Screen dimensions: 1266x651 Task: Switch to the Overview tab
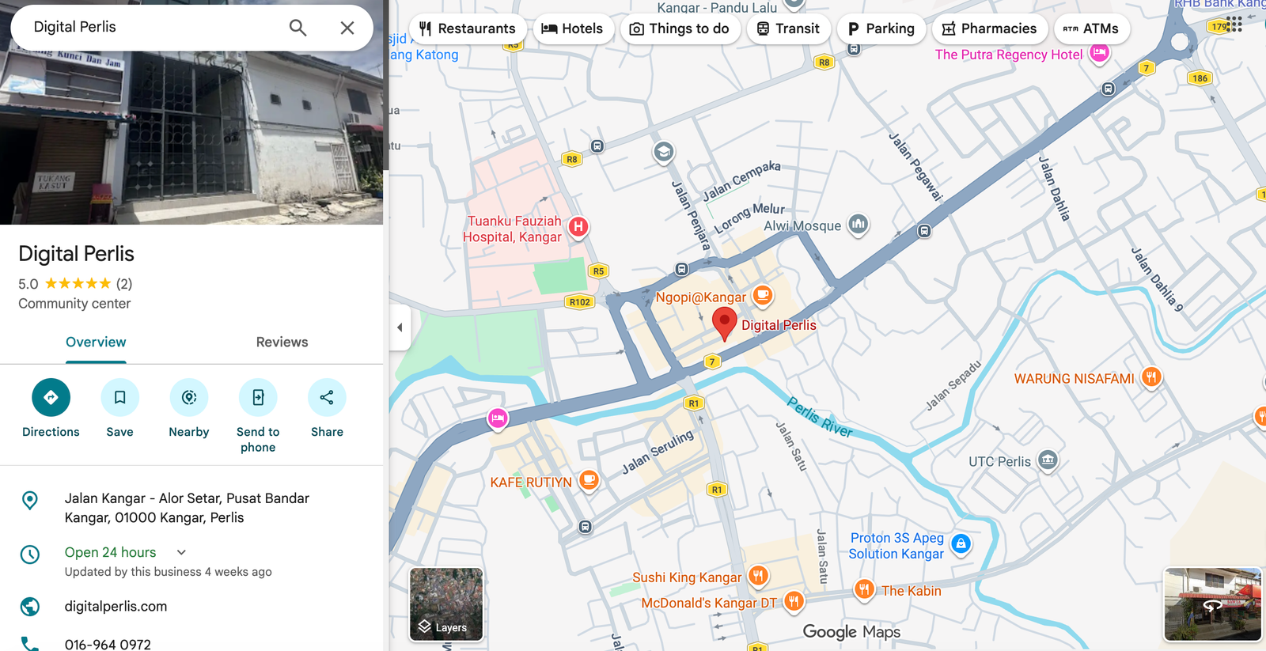pos(96,343)
